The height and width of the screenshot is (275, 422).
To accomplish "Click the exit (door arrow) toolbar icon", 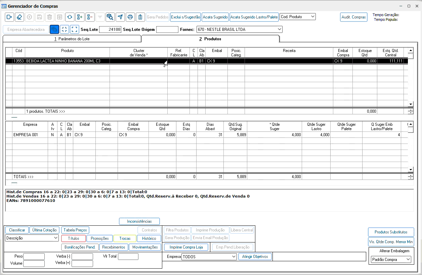I will pyautogui.click(x=9, y=17).
